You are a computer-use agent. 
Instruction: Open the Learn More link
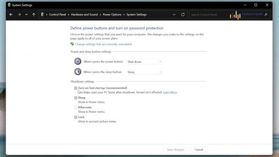click(170, 92)
